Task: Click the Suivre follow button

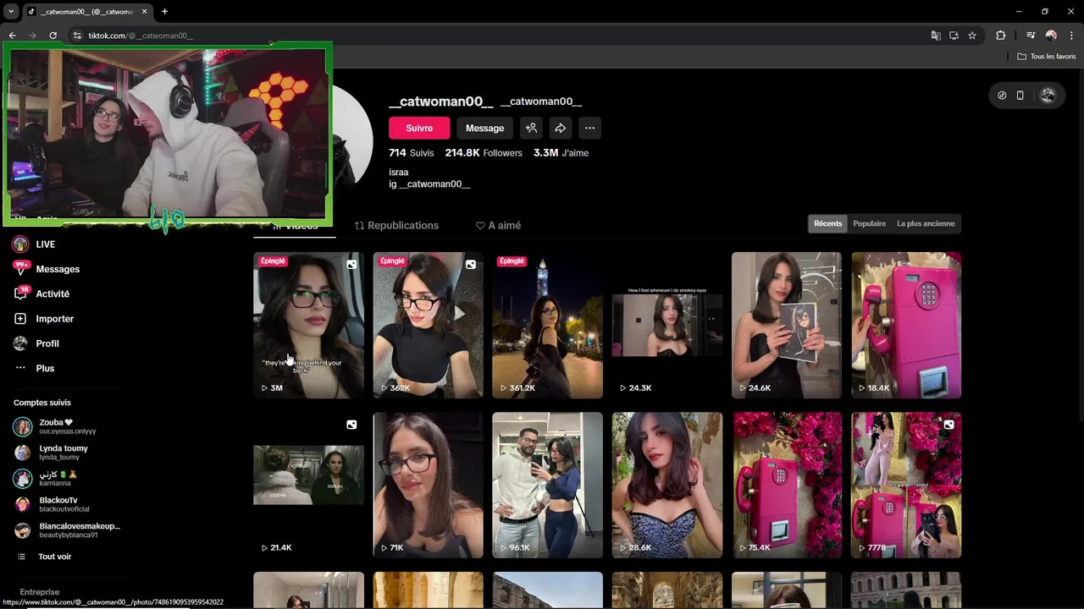Action: pyautogui.click(x=419, y=129)
